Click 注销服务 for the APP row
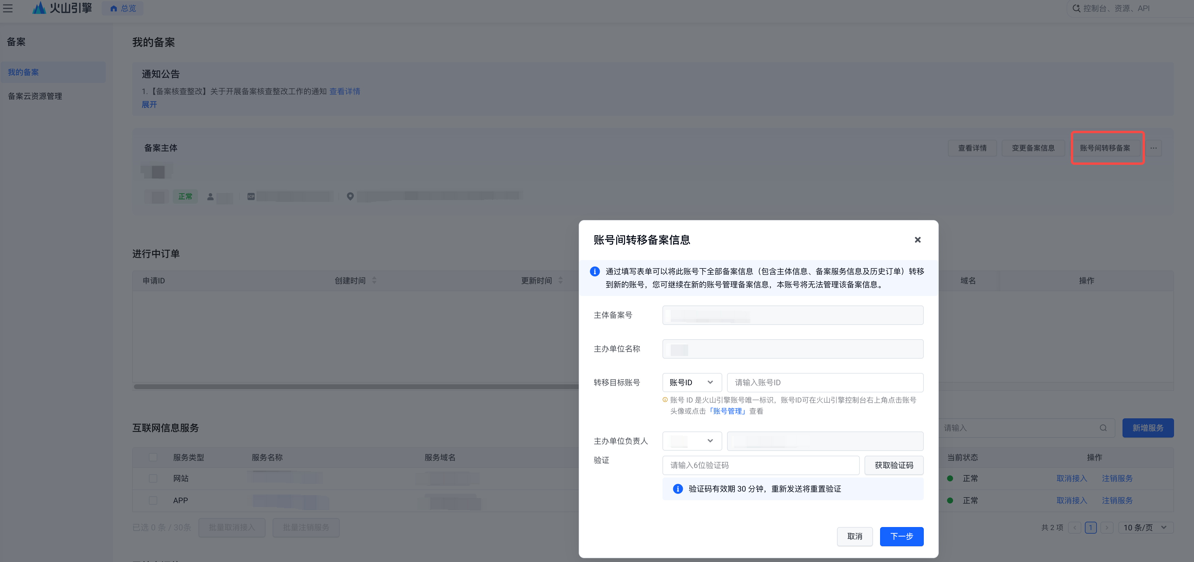 pos(1117,500)
